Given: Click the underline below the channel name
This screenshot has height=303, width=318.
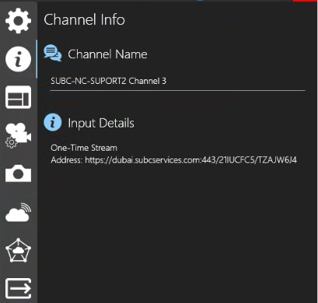Looking at the screenshot, I should click(x=177, y=91).
